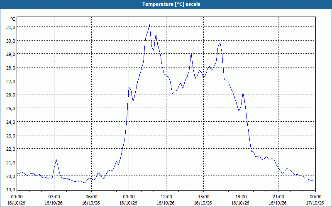332x207 pixels.
Task: Click the curve peak just after 18:00
Action: pos(243,93)
